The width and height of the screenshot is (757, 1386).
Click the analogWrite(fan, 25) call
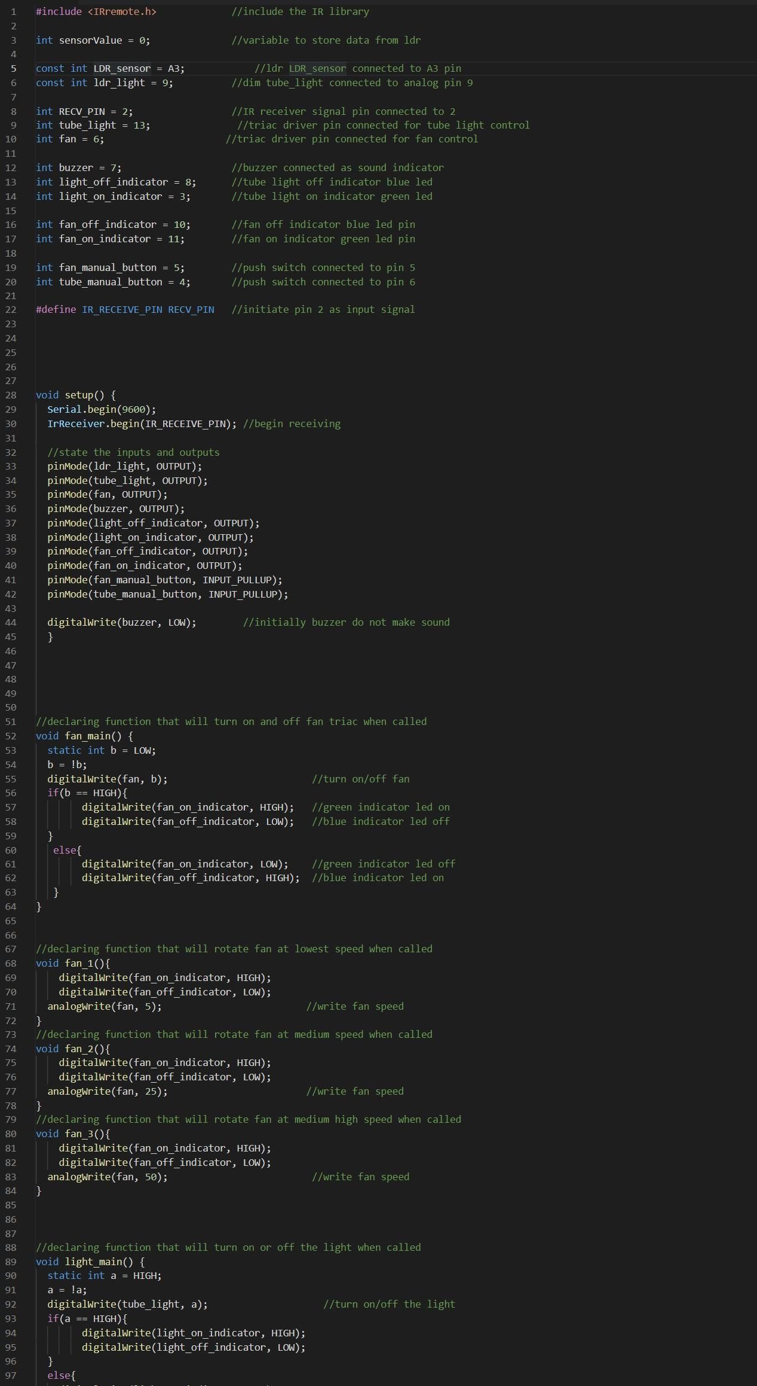(108, 1091)
